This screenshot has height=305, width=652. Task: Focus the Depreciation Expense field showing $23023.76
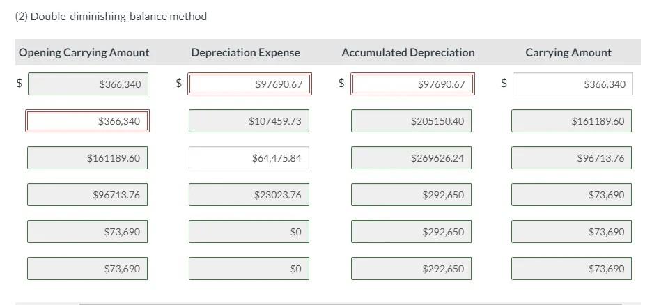249,195
